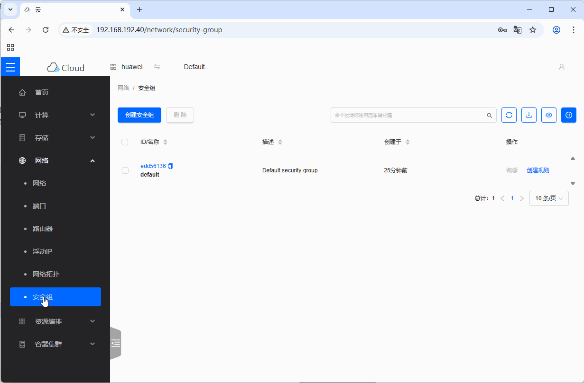The image size is (584, 383).
Task: Click the 不安全 site security warning
Action: (76, 30)
